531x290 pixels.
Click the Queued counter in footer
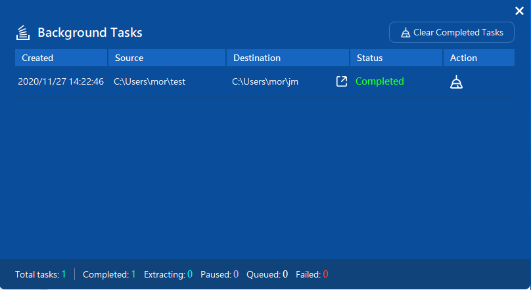(x=267, y=274)
